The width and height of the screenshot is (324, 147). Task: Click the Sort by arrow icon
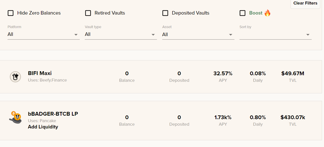click(308, 35)
